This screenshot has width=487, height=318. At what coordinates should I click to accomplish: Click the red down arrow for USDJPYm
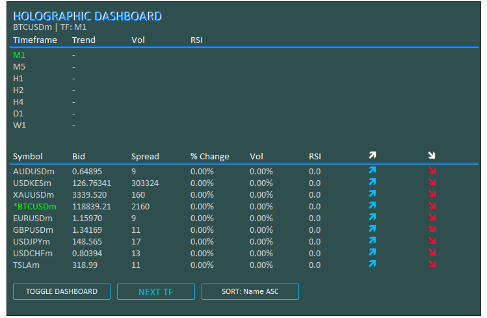432,241
